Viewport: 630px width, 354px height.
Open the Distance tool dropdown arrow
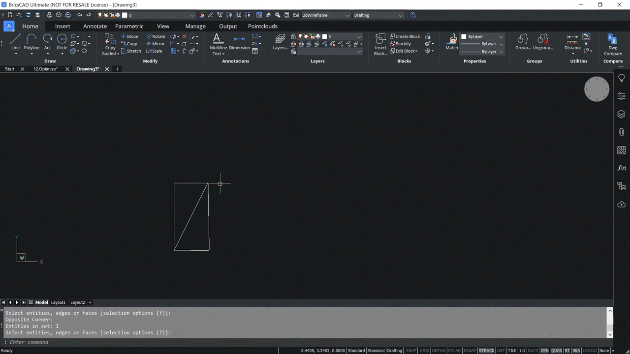click(573, 54)
